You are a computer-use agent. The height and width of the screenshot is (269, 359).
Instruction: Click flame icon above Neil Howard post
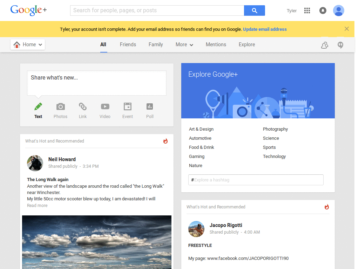(165, 141)
